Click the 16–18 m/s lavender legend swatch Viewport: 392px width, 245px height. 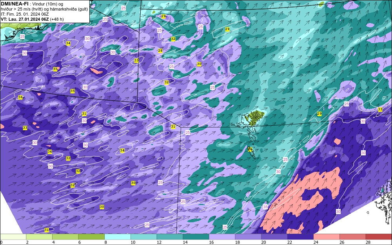[x=222, y=237]
